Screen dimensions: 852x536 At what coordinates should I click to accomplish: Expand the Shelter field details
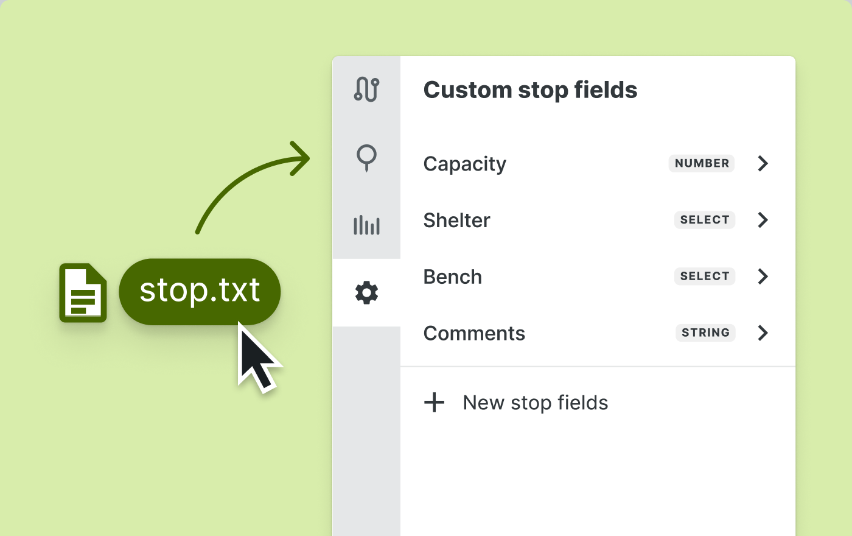pos(763,220)
